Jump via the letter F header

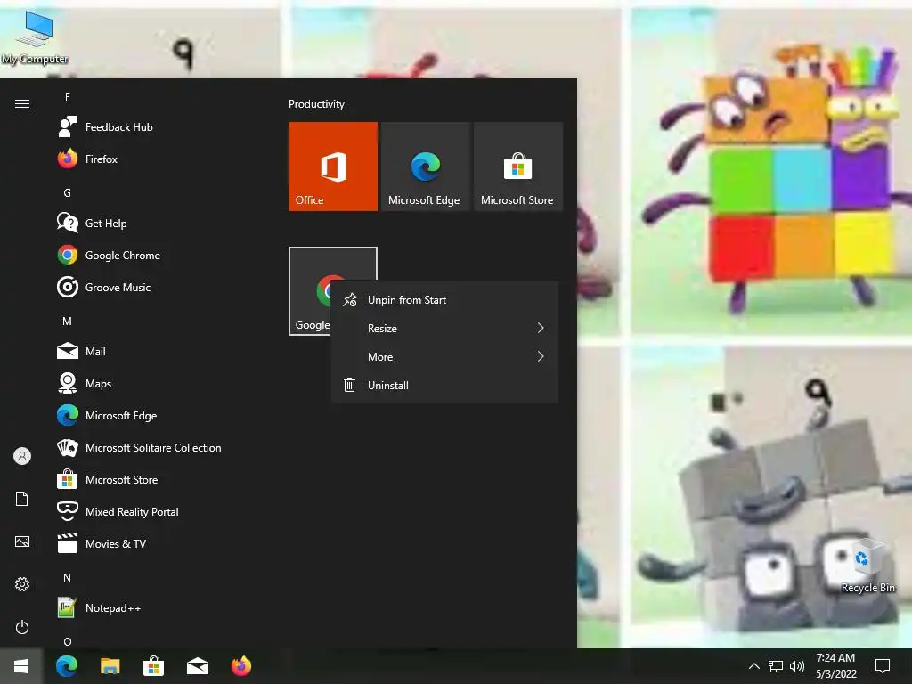pos(68,96)
